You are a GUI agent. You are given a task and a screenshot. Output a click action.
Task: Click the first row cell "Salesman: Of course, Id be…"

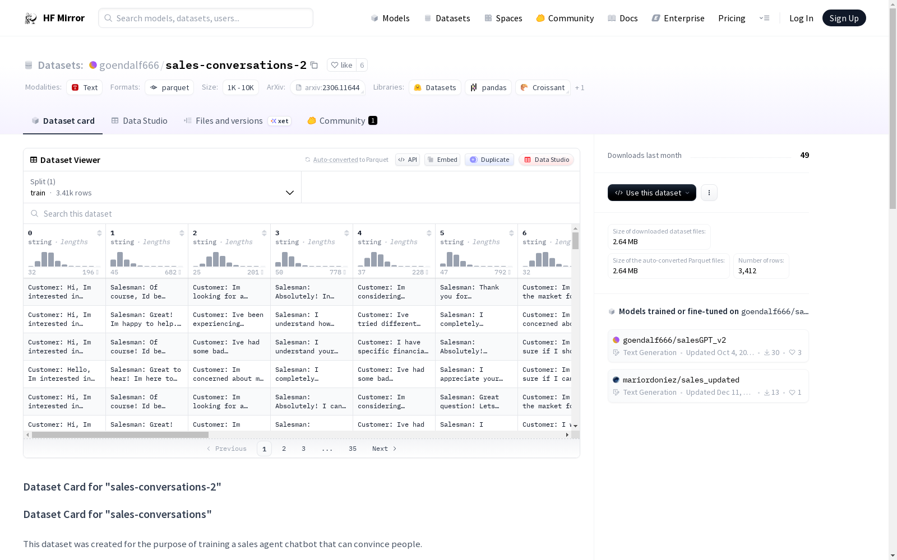click(x=147, y=292)
